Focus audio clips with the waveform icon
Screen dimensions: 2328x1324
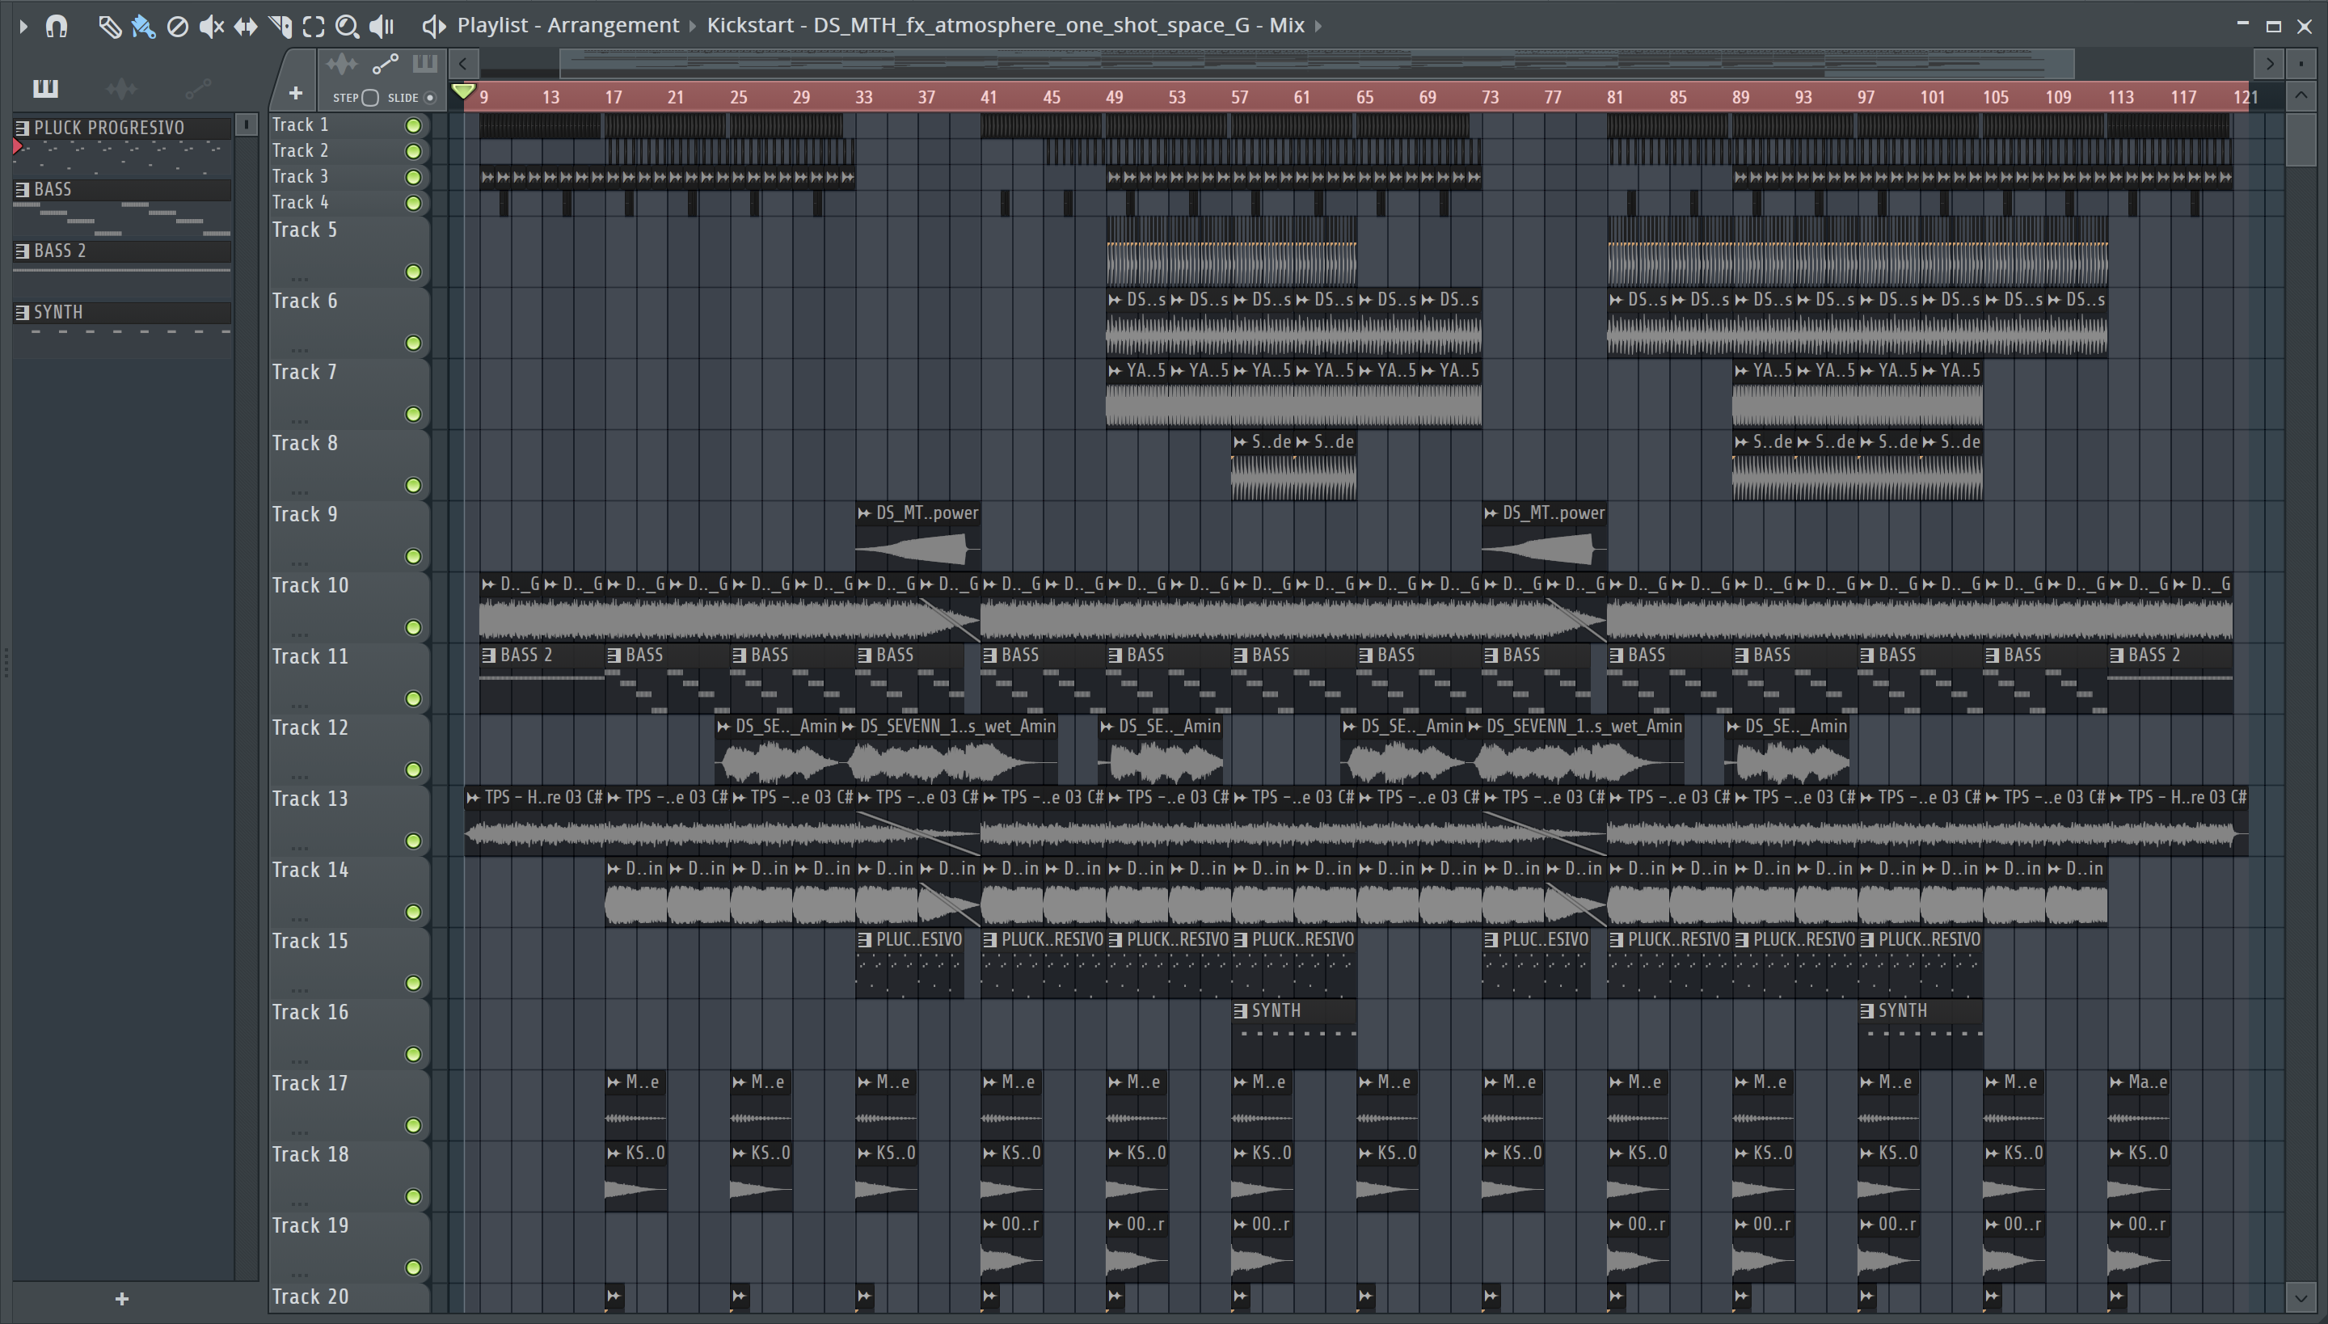pyautogui.click(x=342, y=64)
